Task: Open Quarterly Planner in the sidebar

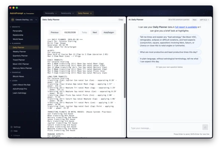Action: [20, 56]
